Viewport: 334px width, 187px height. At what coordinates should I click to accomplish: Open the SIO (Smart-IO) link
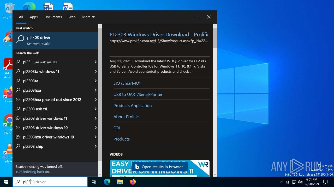pyautogui.click(x=127, y=83)
